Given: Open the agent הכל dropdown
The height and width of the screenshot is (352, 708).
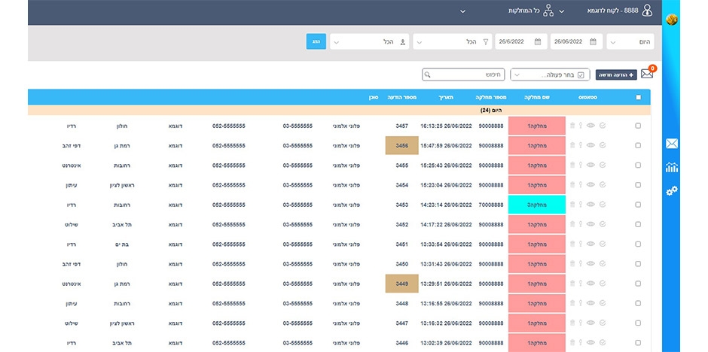Looking at the screenshot, I should [x=369, y=41].
